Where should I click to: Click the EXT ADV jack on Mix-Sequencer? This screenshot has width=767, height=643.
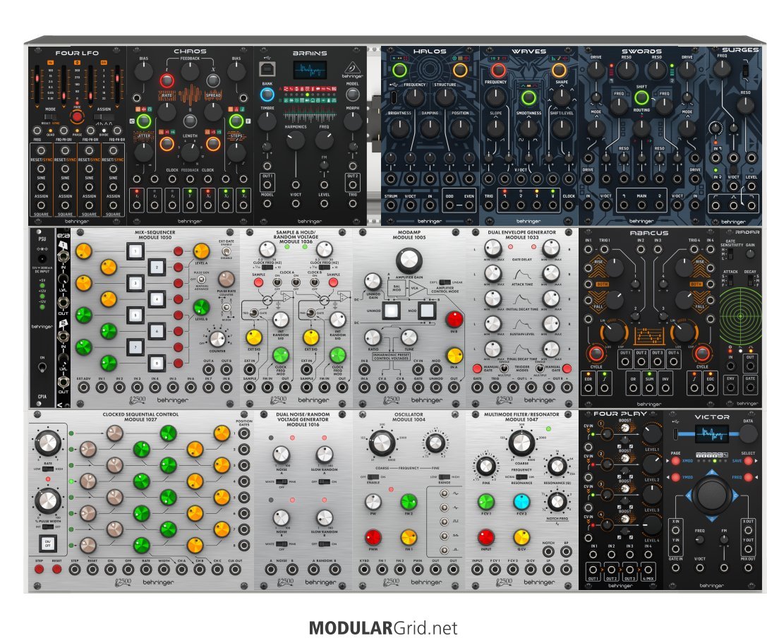(84, 387)
